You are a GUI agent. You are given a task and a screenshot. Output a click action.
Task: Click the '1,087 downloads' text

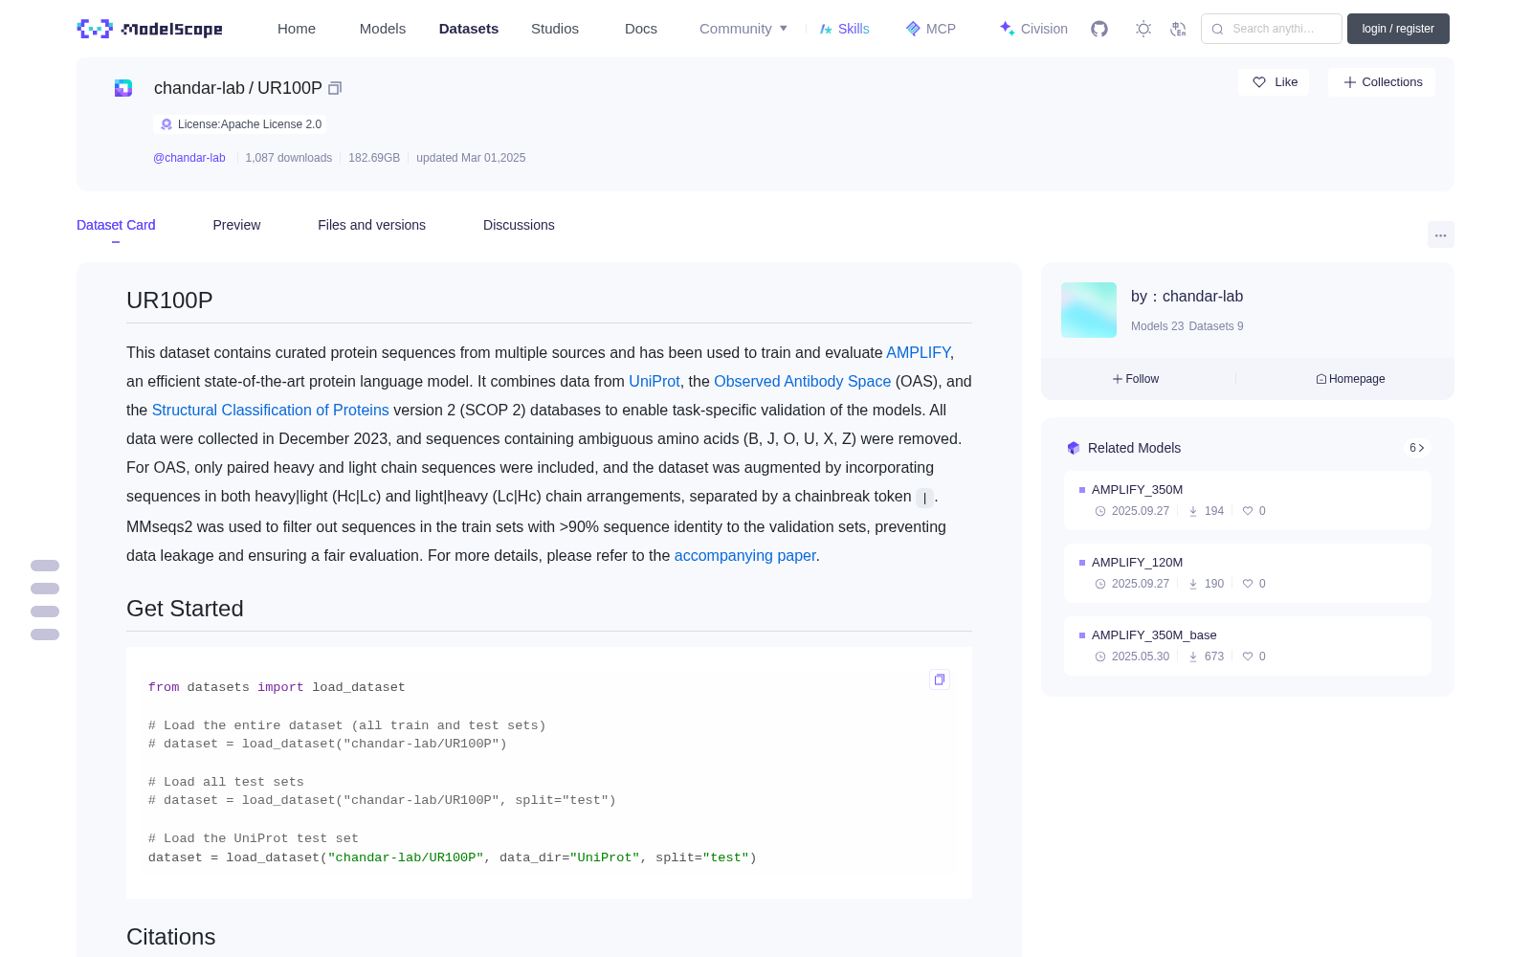click(x=288, y=158)
